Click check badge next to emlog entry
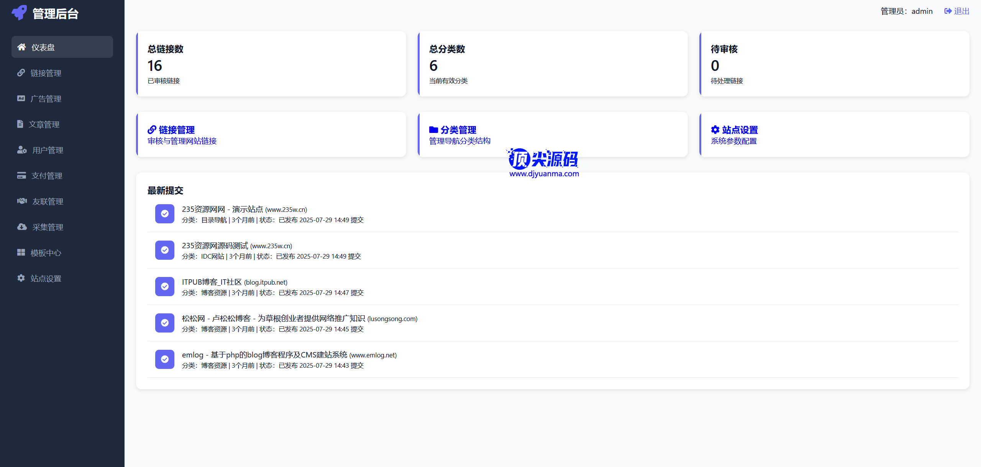The image size is (981, 467). pos(165,359)
